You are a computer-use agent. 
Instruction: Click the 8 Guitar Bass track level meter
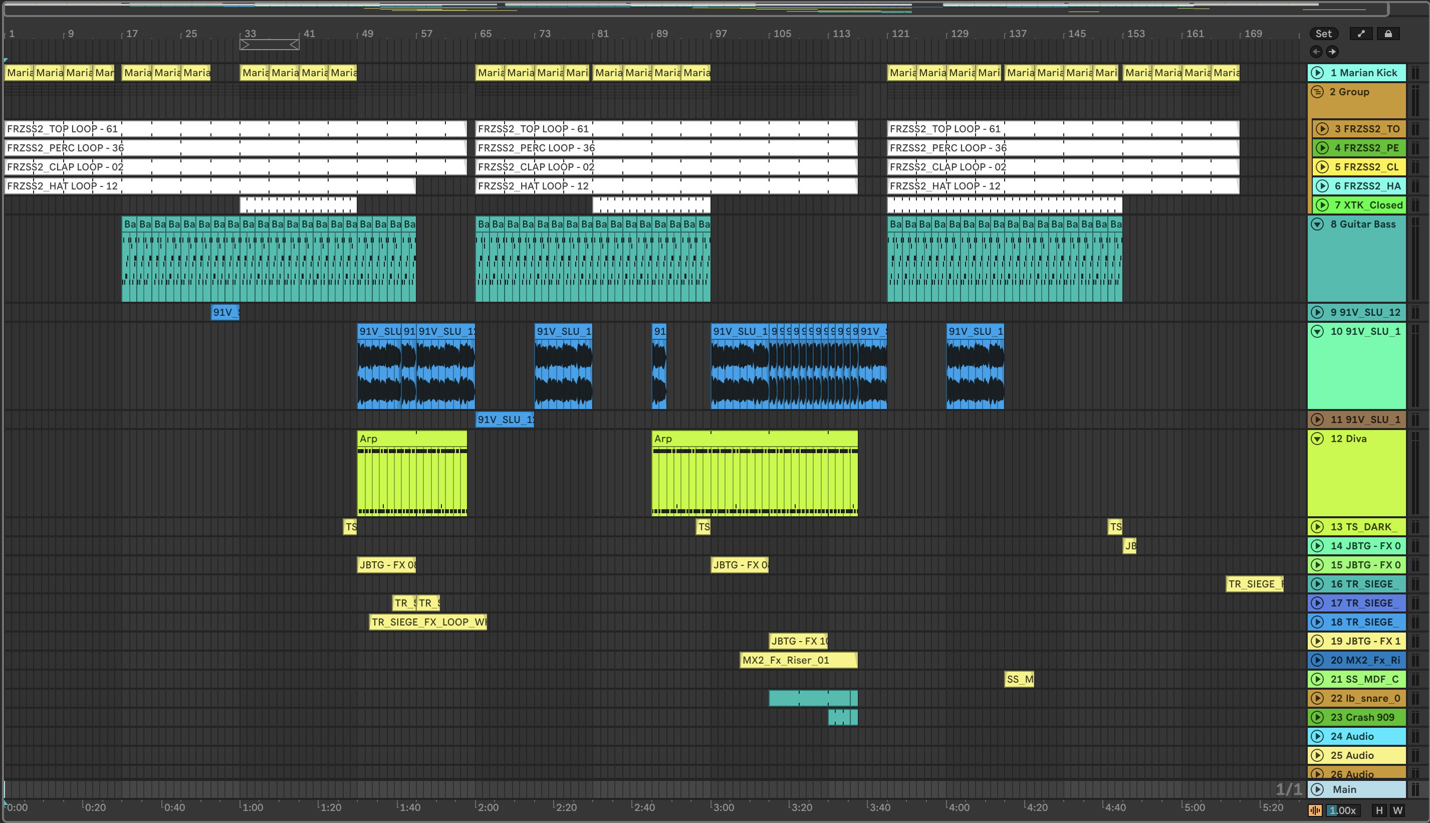coord(1415,259)
